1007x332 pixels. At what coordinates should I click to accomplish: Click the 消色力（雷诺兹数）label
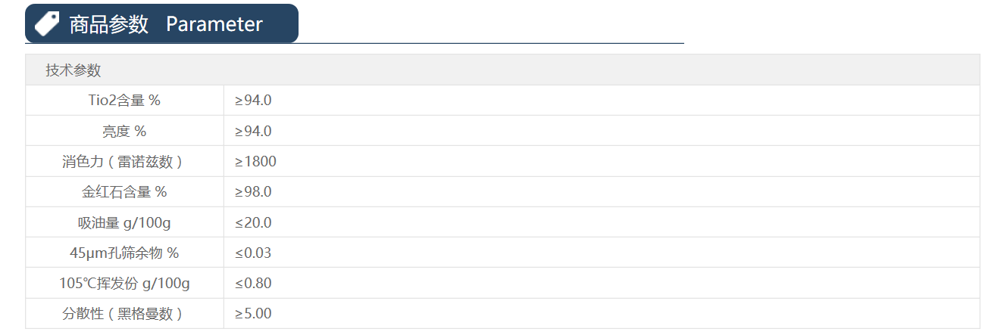(x=124, y=162)
